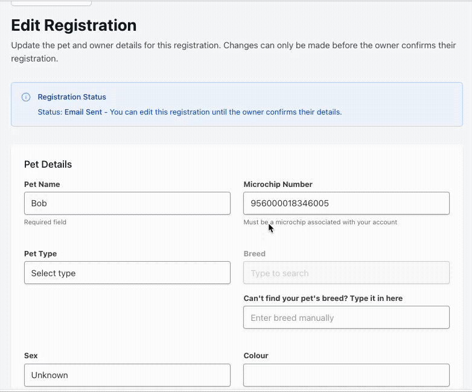Click the 'Pet Details' section heading
The image size is (472, 392).
pos(48,164)
